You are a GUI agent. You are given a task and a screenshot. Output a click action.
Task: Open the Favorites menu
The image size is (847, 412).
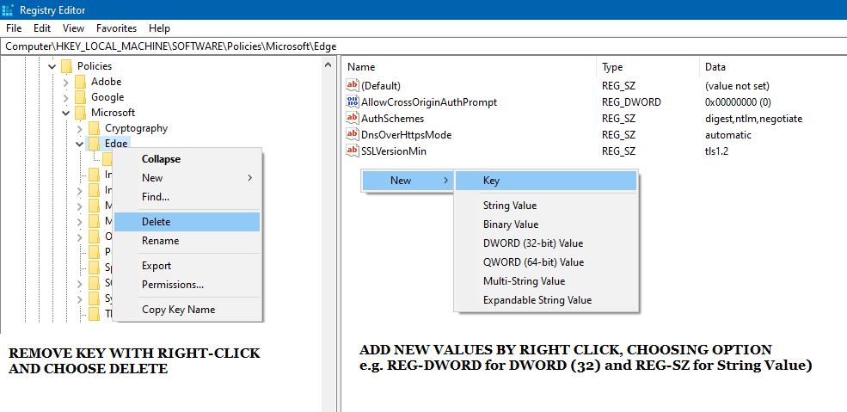(117, 28)
